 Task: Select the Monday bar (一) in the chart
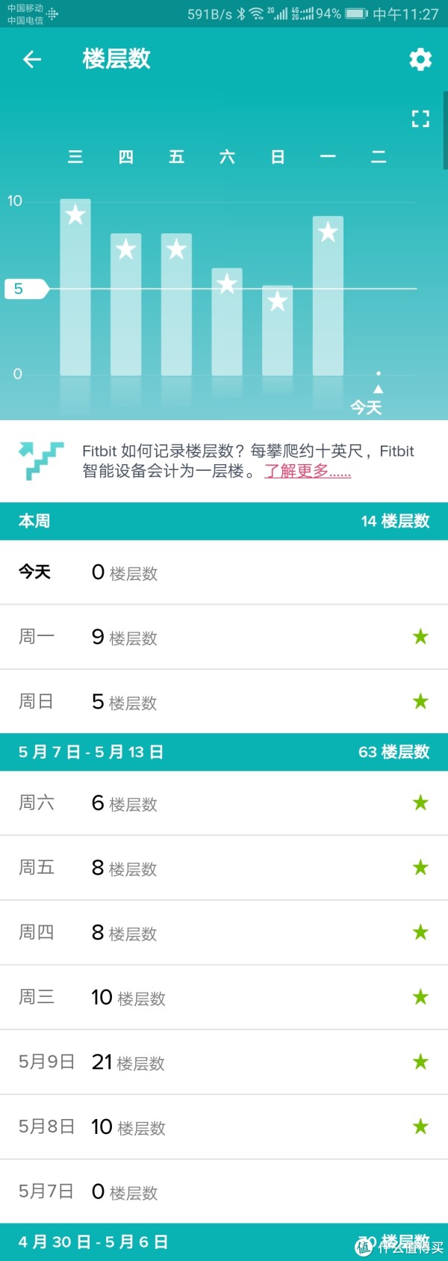tap(328, 295)
